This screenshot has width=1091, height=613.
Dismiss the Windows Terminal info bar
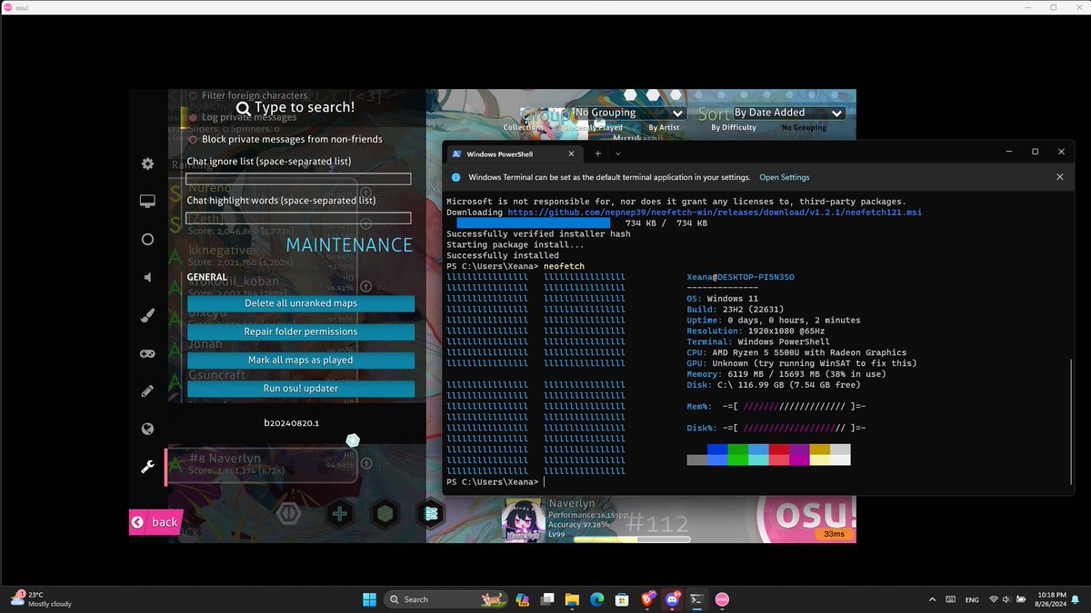[x=1059, y=177]
